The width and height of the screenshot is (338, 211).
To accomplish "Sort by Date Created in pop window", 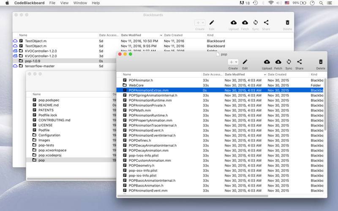I will (277, 75).
